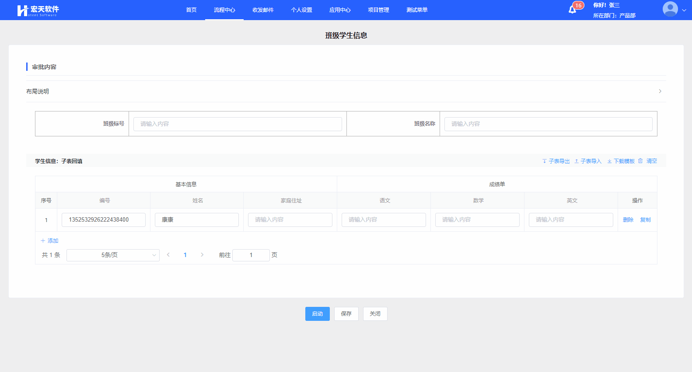The width and height of the screenshot is (692, 372).
Task: Open the 流程中心 menu
Action: [x=224, y=10]
